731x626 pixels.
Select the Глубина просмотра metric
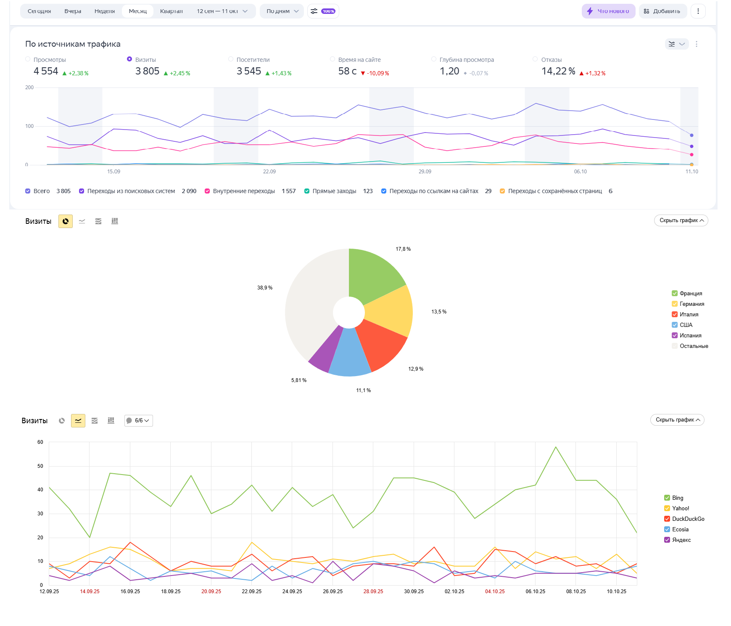(x=434, y=59)
